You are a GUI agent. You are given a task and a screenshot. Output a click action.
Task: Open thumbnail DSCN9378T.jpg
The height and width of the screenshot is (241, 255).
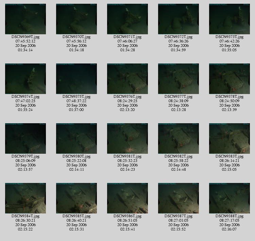(229, 79)
